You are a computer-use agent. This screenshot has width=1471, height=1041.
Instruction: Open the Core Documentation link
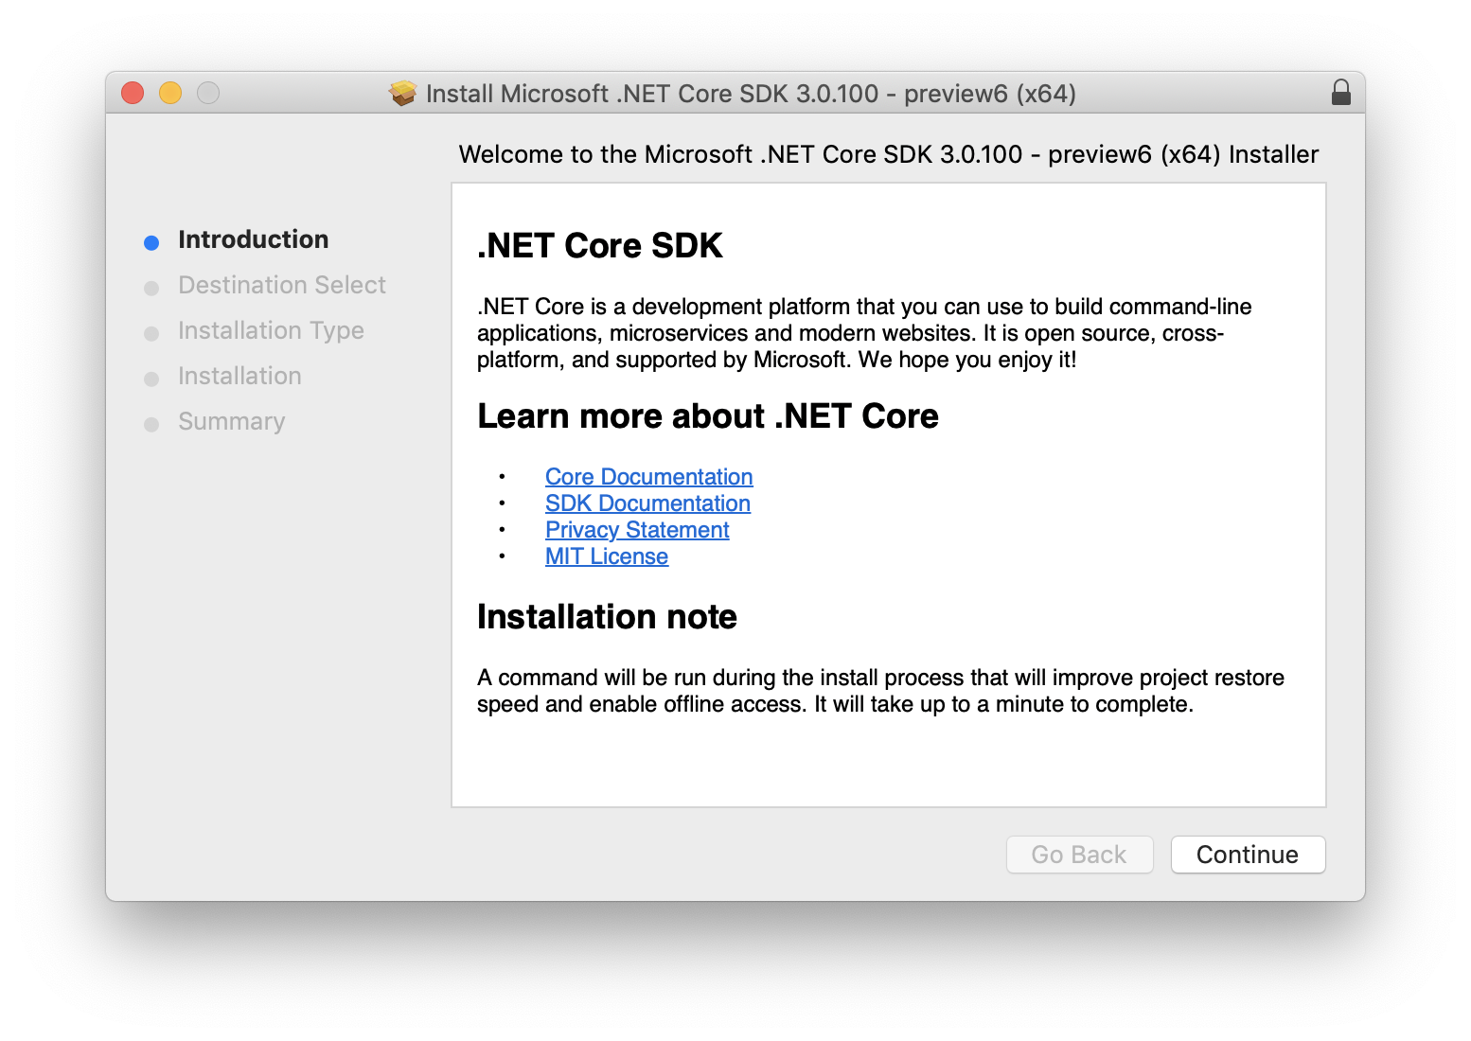click(x=648, y=477)
